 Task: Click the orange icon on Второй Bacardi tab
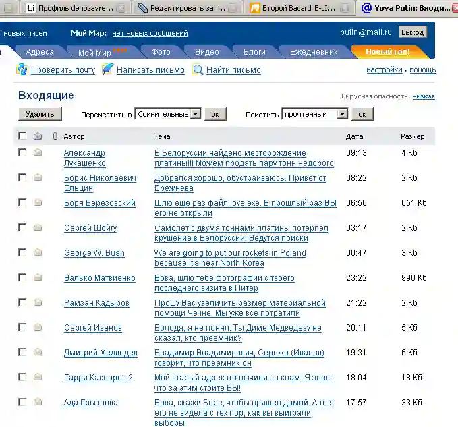point(255,8)
